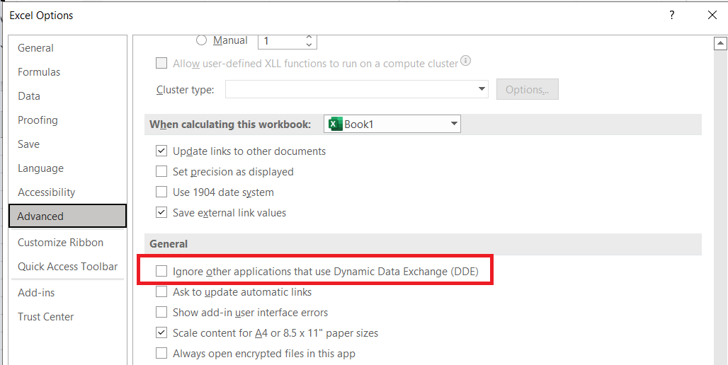This screenshot has width=728, height=365.
Task: Click the scrollbar up arrow
Action: (x=720, y=44)
